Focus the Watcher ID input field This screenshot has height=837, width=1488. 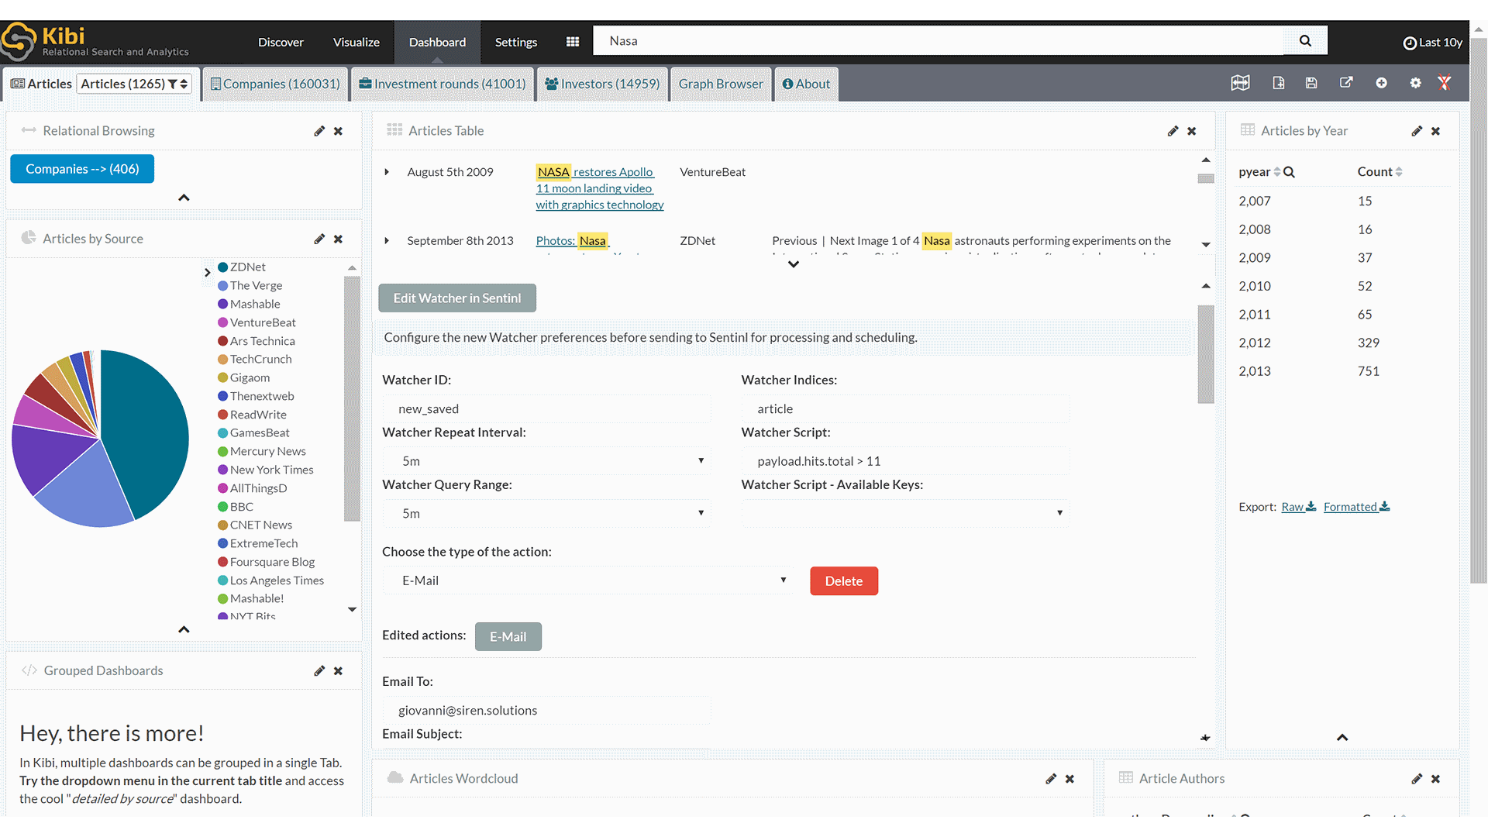546,409
